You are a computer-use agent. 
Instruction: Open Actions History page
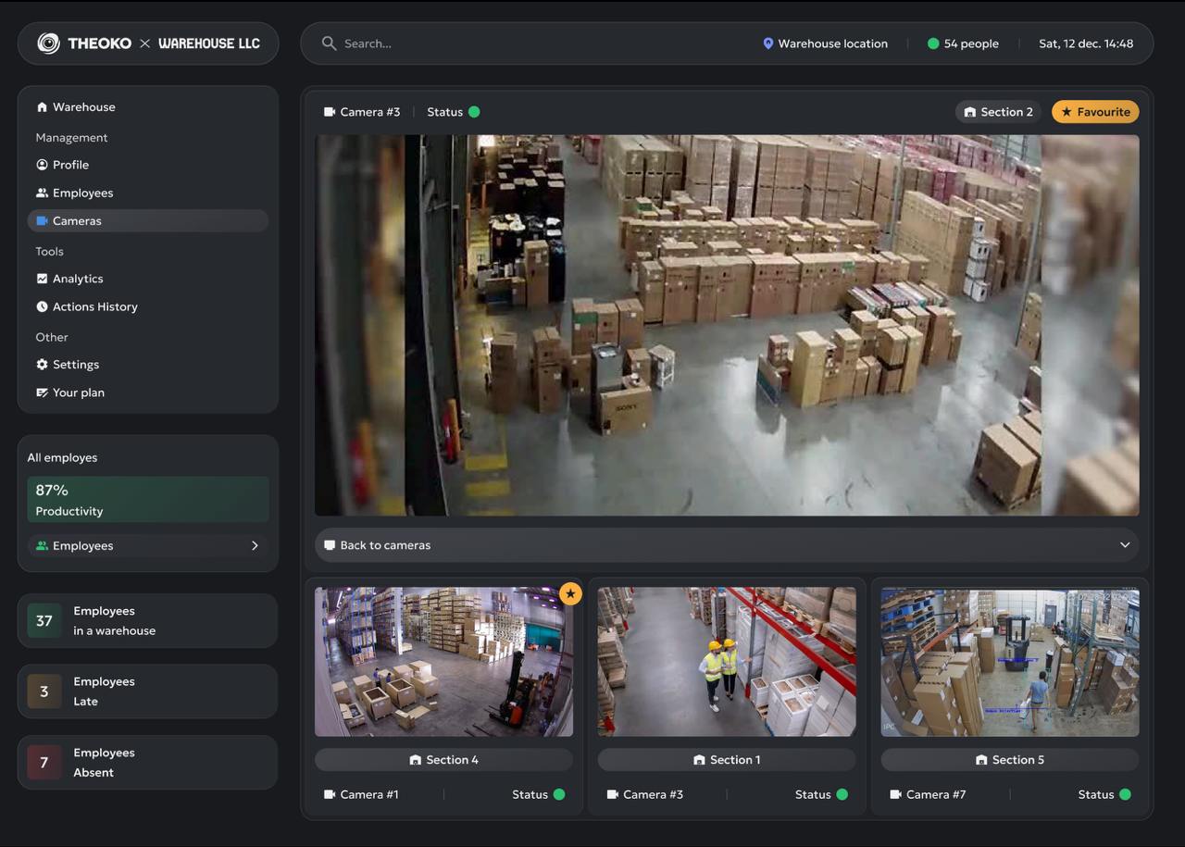pos(148,306)
